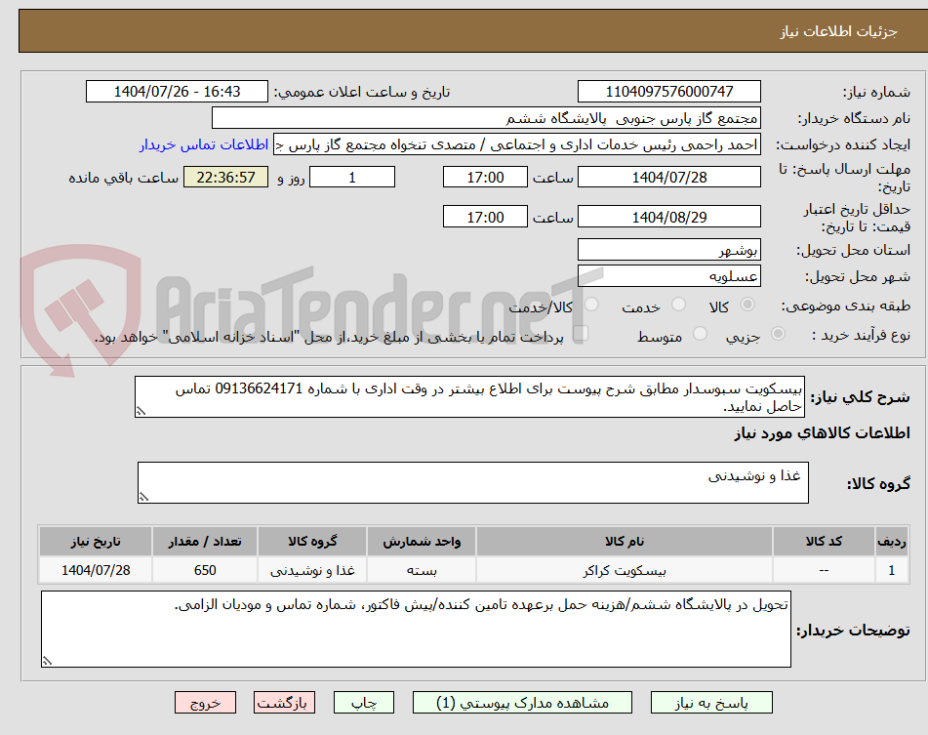Select the جزیی purchase type radio
The image size is (928, 735).
778,334
